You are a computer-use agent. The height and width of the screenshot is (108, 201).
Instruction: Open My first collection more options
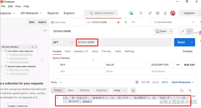tap(36, 47)
